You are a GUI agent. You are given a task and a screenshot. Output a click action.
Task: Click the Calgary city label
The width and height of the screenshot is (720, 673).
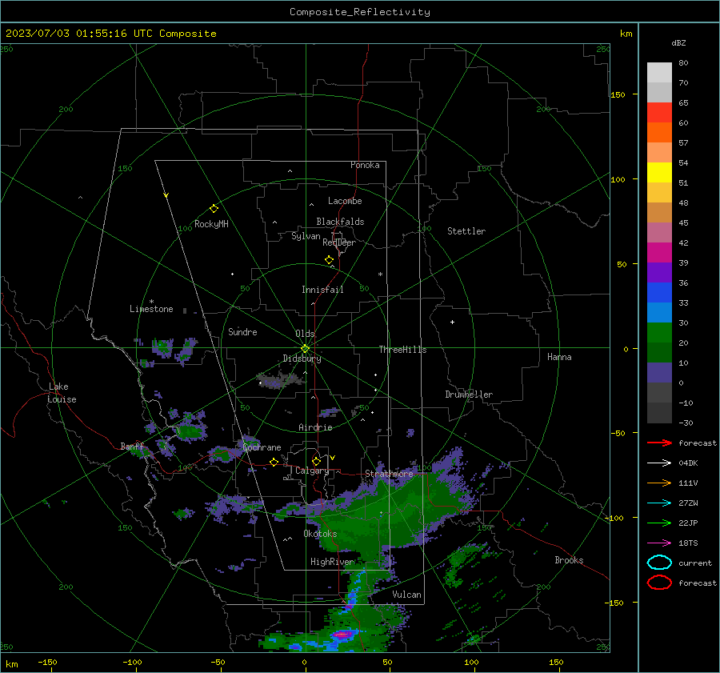click(x=312, y=471)
